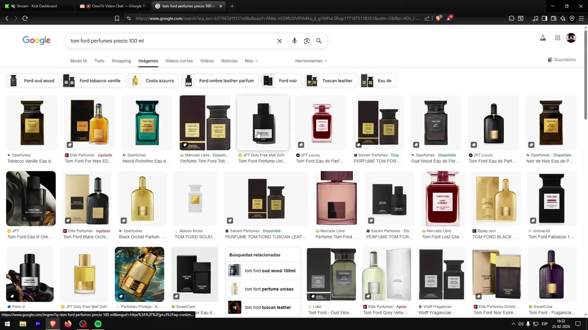Switch to the Shopping tab

[x=121, y=60]
